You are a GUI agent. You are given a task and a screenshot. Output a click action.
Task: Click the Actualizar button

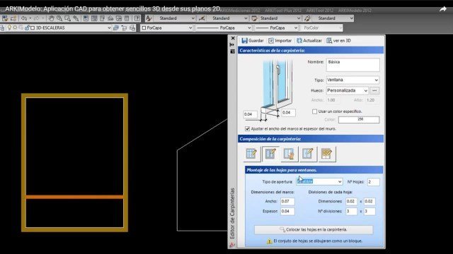(x=309, y=41)
